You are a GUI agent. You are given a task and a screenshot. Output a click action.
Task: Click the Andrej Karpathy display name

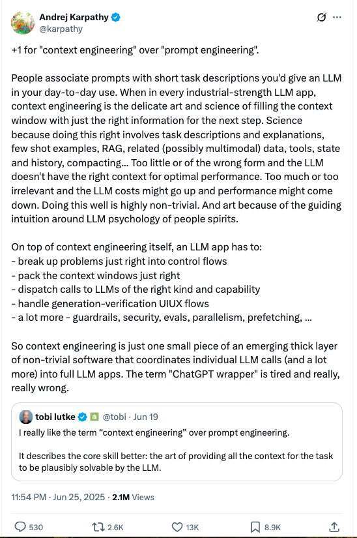click(74, 17)
